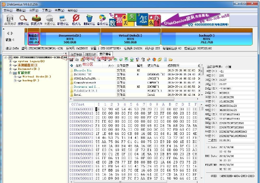Close the disk tree panel with its X
This screenshot has width=260, height=183.
[66, 53]
